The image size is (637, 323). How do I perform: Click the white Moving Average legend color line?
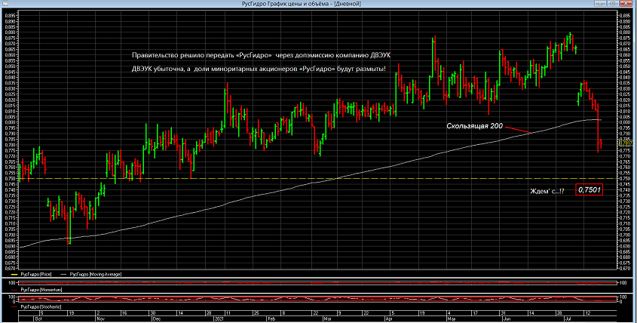click(x=64, y=275)
